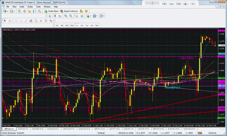
Task: Select the Fibonacci Retracement tool
Action: click(36, 21)
